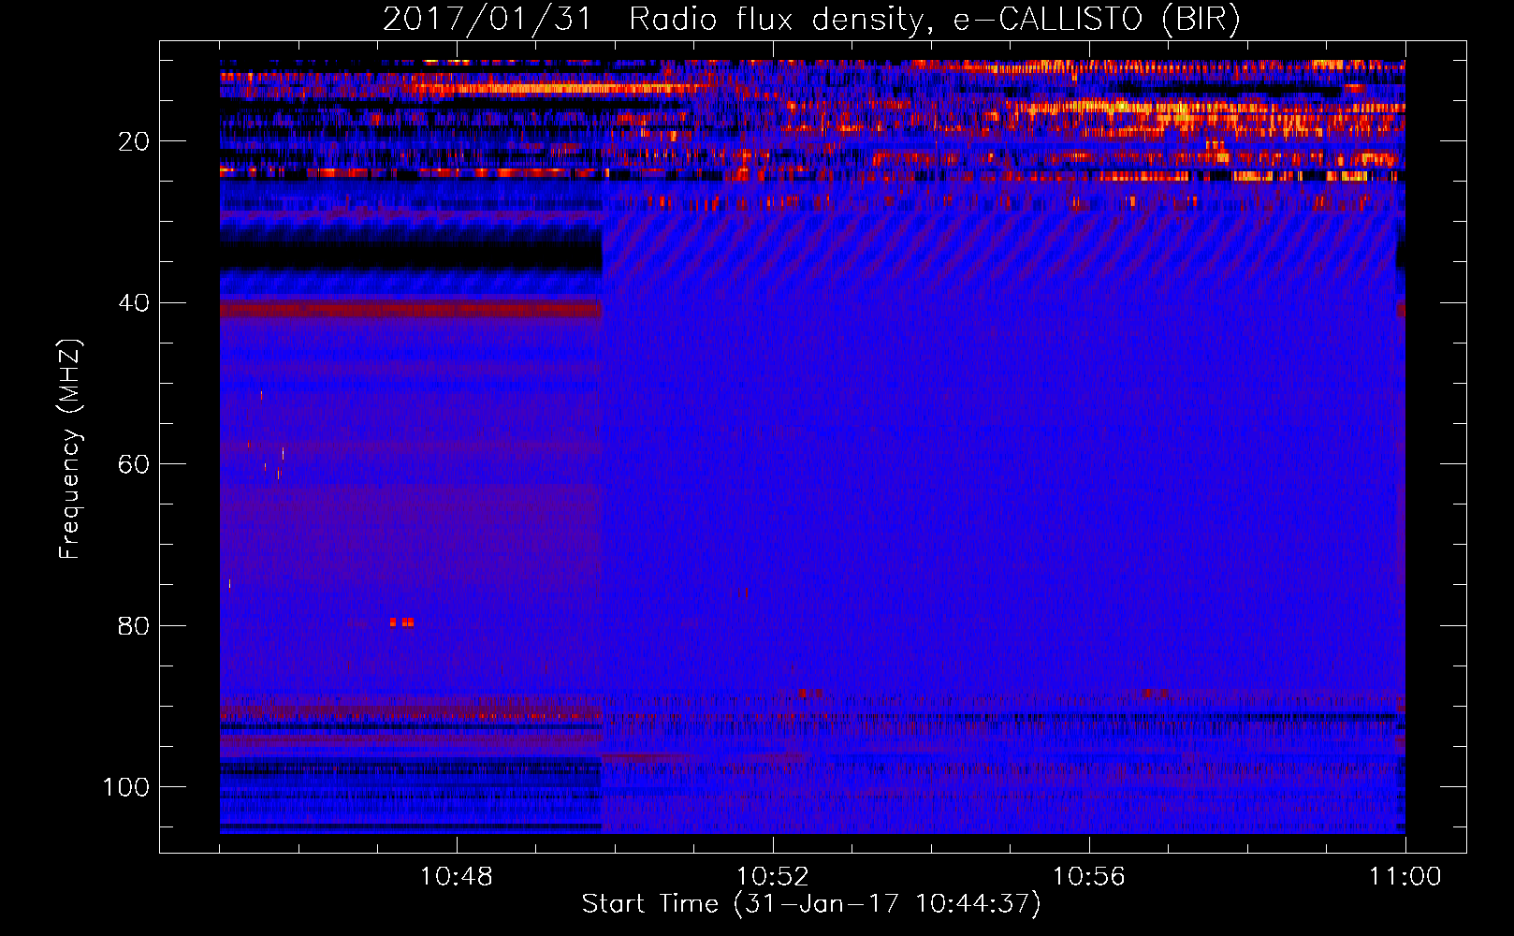The height and width of the screenshot is (936, 1514).
Task: Click the '100' frequency tick label
Action: point(126,787)
